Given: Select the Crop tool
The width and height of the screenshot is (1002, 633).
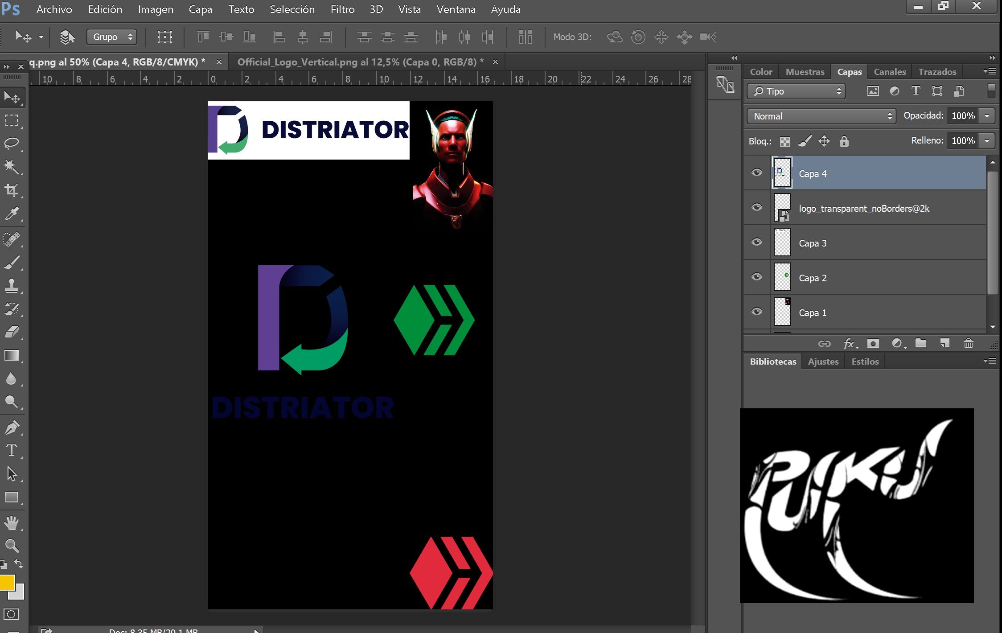Looking at the screenshot, I should pyautogui.click(x=12, y=190).
